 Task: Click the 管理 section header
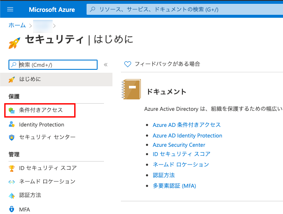click(14, 154)
